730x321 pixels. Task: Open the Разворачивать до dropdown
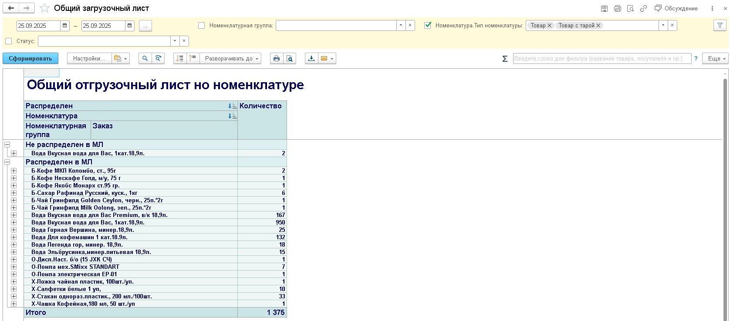231,58
